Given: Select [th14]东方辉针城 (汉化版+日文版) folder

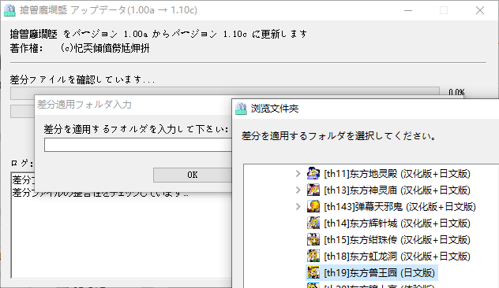Looking at the screenshot, I should pos(397,223).
